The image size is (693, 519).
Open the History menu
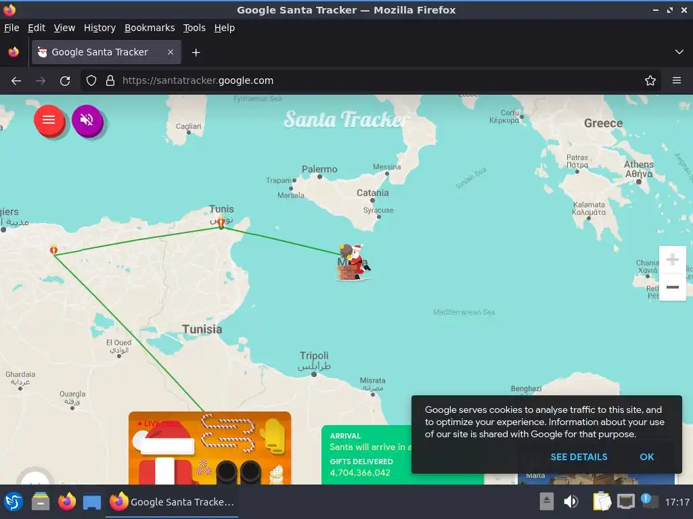tap(99, 28)
